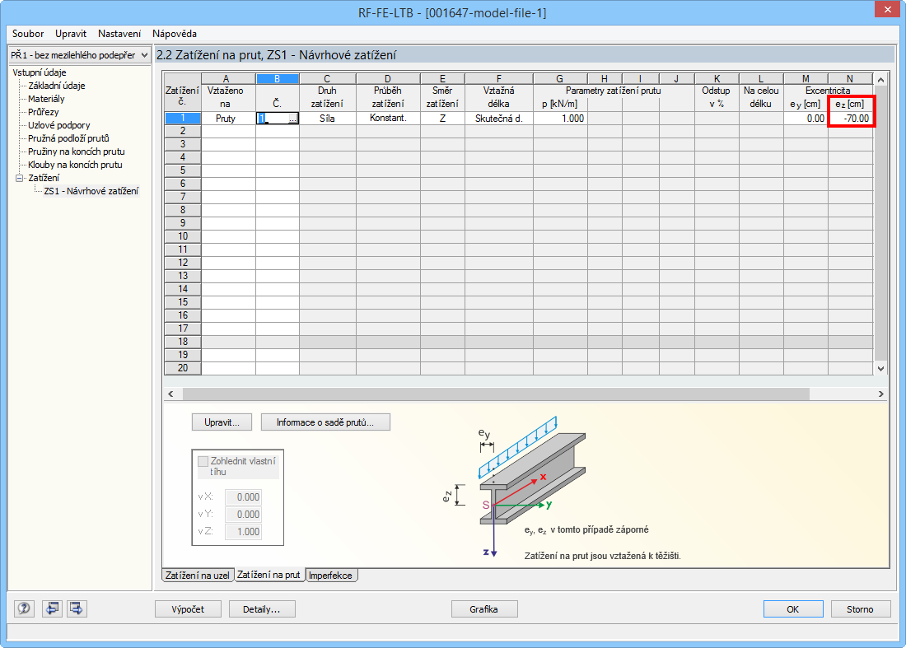Click column B header
Image resolution: width=906 pixels, height=648 pixels.
278,79
